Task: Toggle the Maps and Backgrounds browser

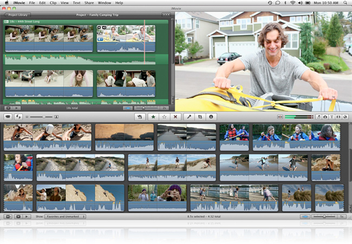Action: click(344, 116)
